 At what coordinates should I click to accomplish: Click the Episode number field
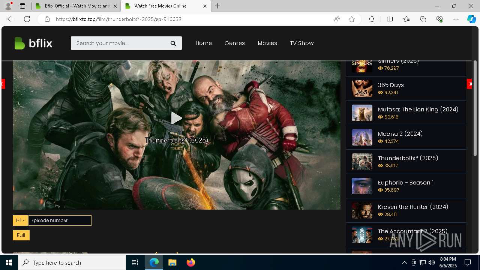[60, 220]
